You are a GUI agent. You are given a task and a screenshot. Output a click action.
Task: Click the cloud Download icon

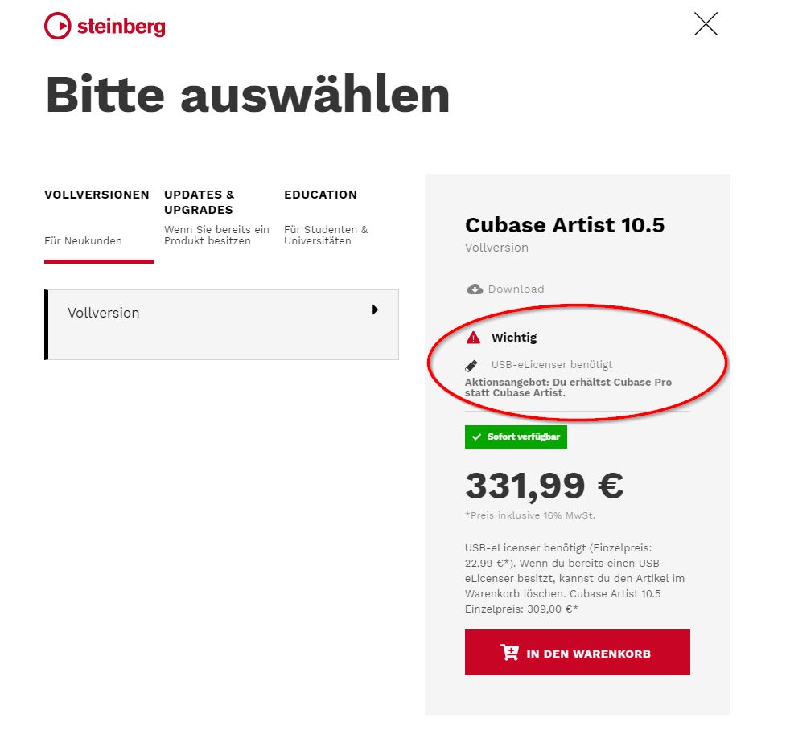click(475, 289)
